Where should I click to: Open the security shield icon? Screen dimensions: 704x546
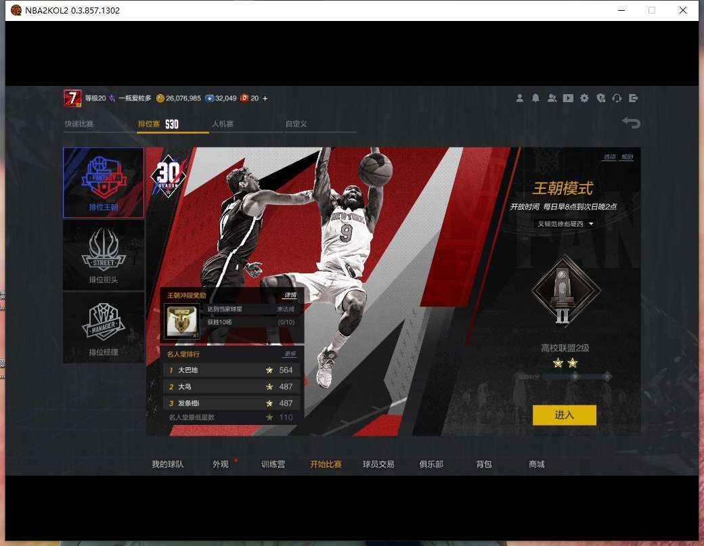[x=600, y=98]
